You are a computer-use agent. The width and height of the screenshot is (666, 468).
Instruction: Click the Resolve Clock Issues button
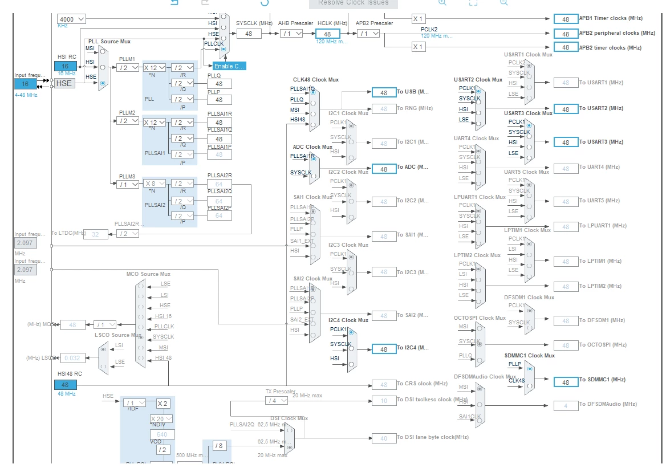pyautogui.click(x=354, y=3)
